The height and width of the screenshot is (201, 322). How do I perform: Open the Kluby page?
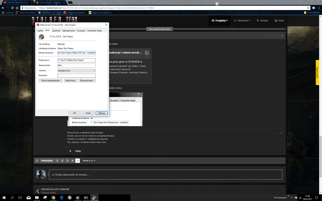pos(279,21)
